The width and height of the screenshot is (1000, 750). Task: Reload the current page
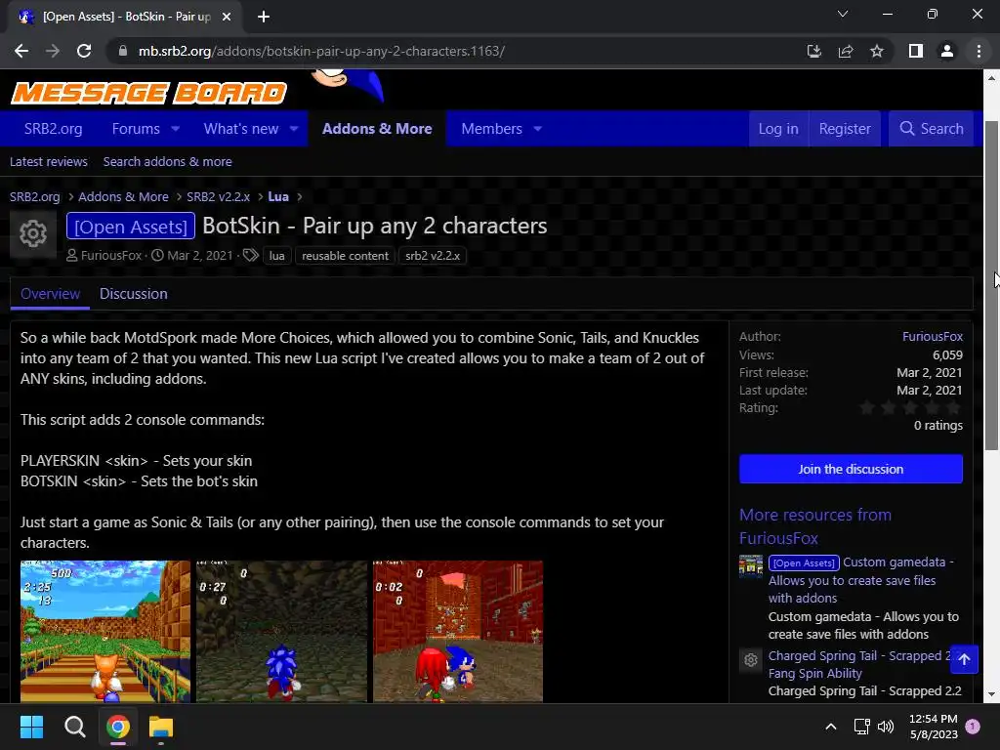84,51
